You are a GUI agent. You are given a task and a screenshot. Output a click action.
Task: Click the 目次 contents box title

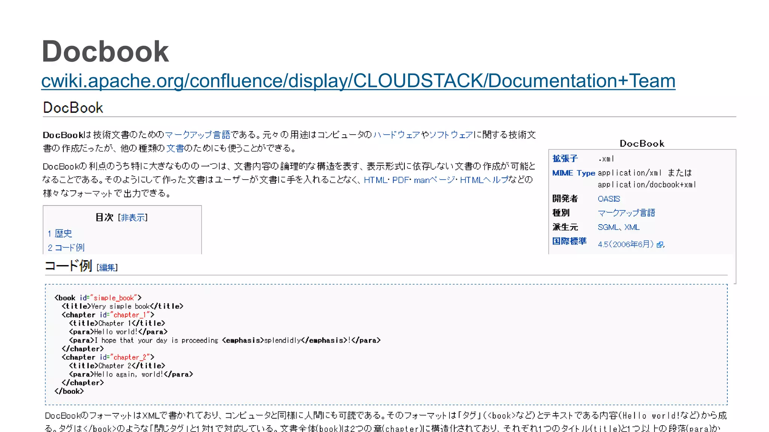[104, 217]
